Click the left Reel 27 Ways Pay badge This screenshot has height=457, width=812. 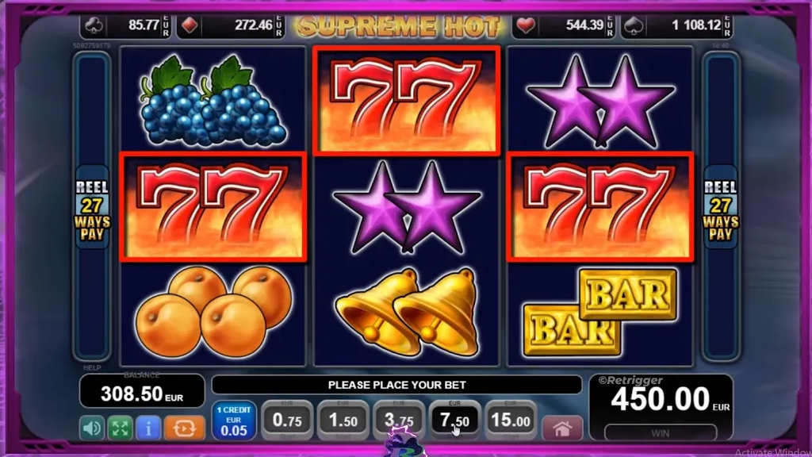pos(92,208)
